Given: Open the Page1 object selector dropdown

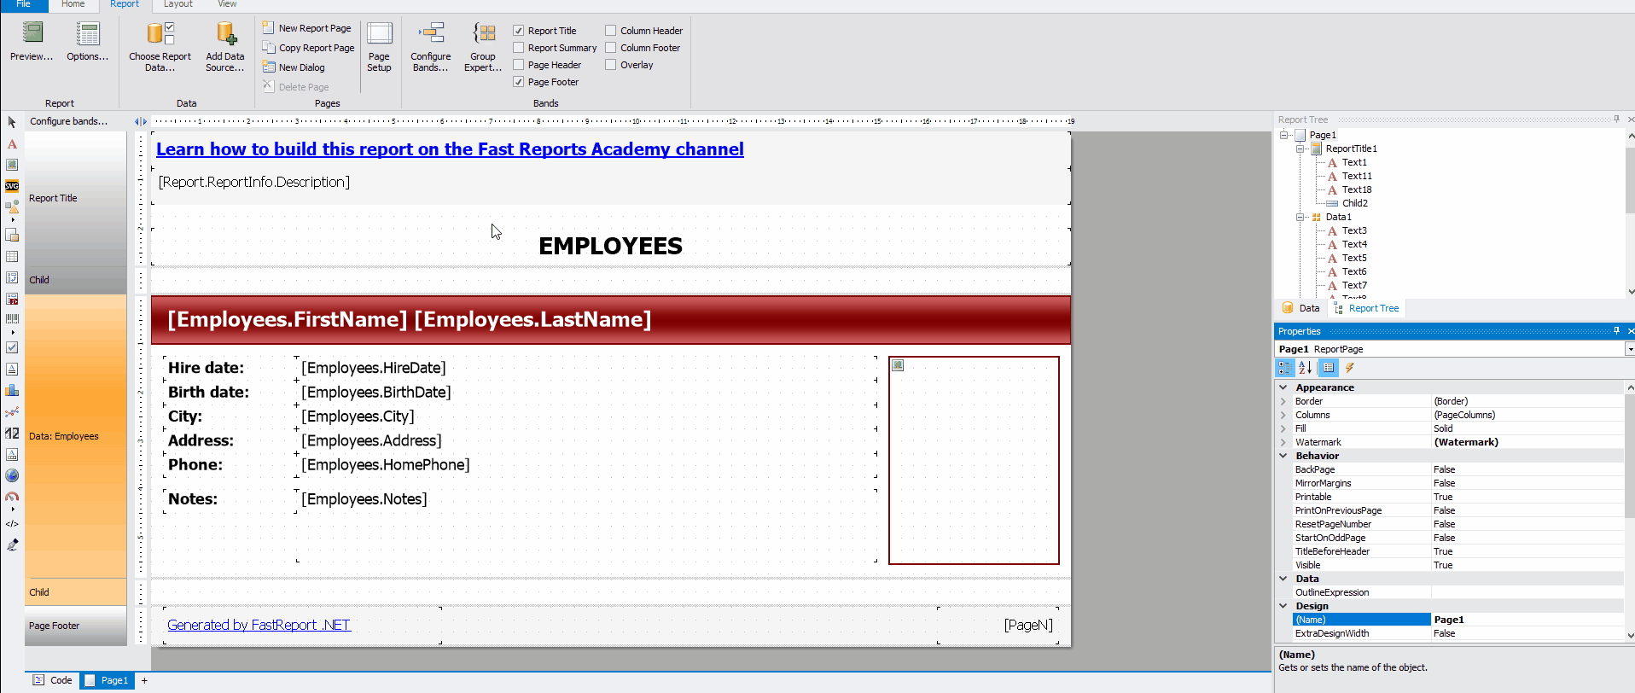Looking at the screenshot, I should (x=1629, y=349).
